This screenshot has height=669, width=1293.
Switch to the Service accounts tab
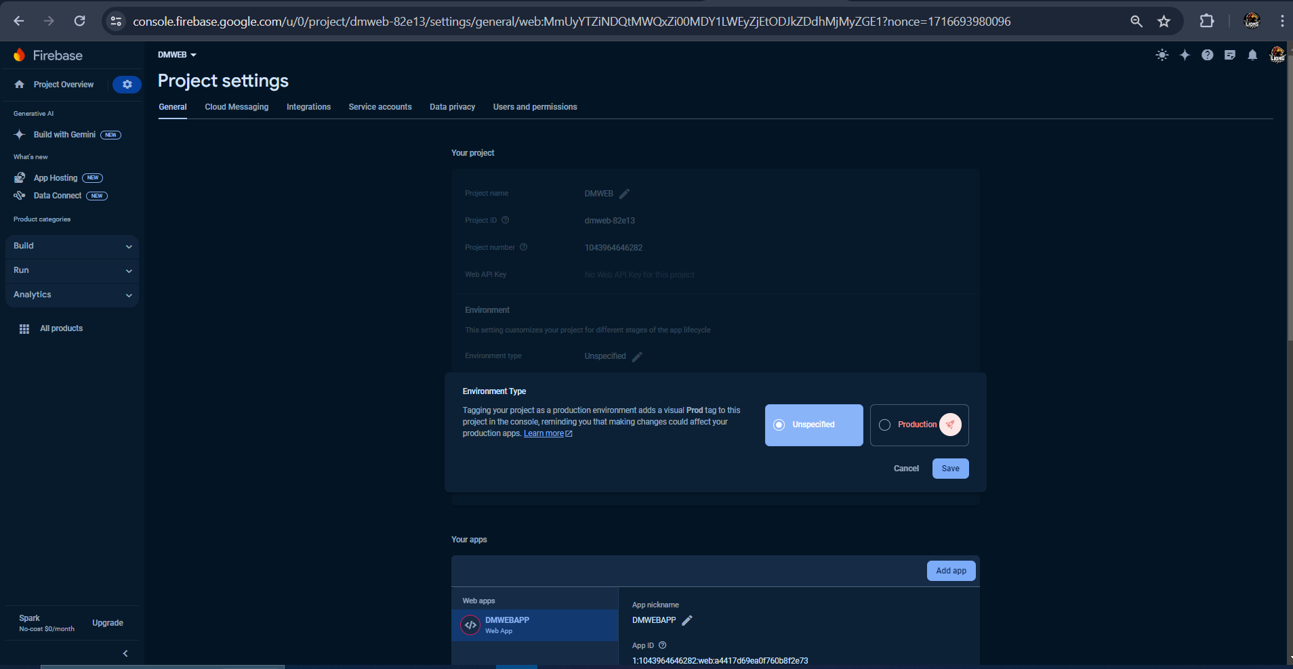click(x=380, y=107)
